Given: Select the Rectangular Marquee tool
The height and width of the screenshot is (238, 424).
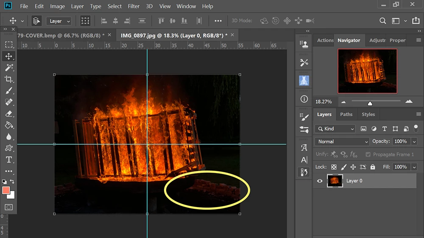Looking at the screenshot, I should click(x=8, y=45).
